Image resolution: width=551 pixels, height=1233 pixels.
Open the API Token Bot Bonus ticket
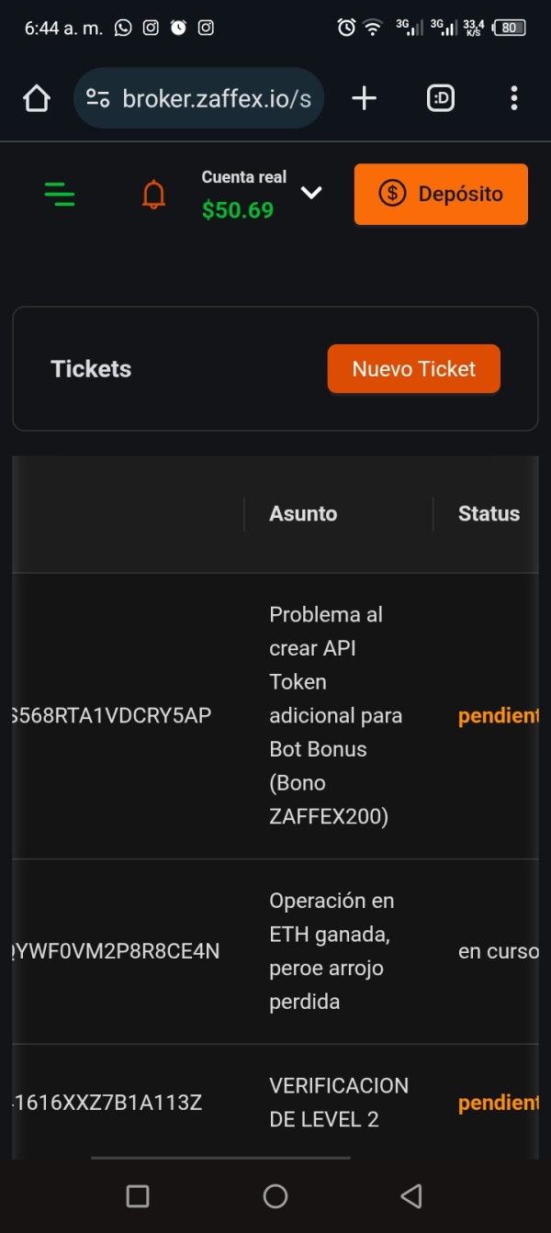[x=335, y=716]
